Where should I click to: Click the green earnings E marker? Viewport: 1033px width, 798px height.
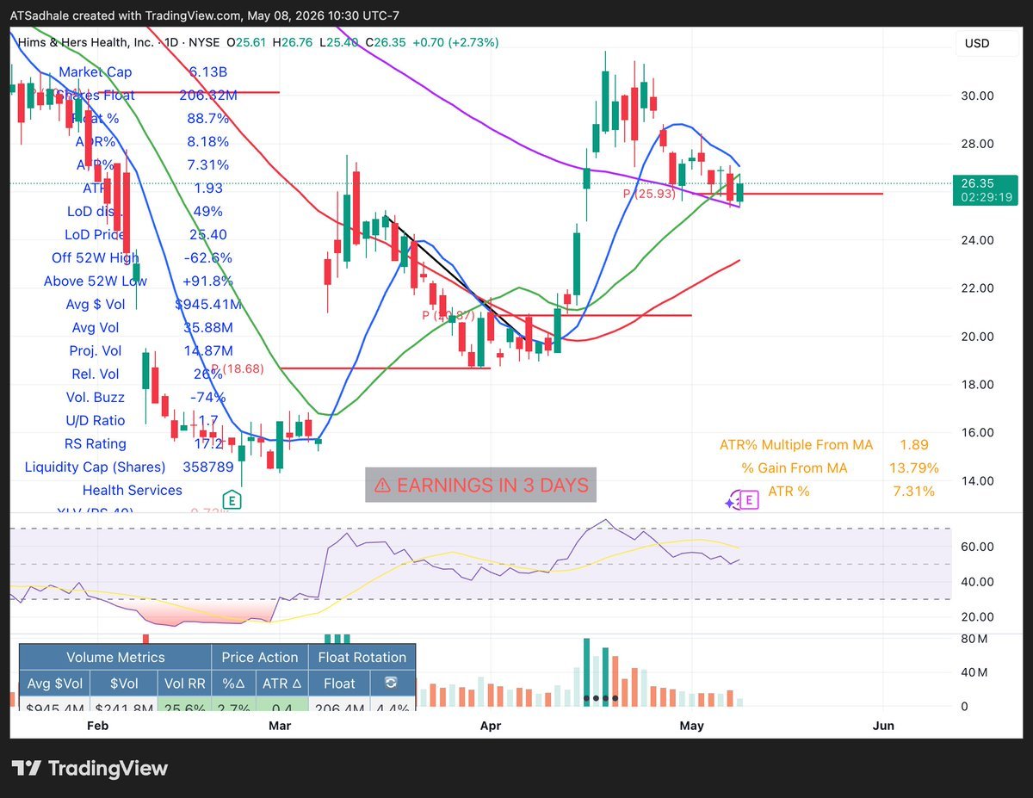click(x=231, y=500)
